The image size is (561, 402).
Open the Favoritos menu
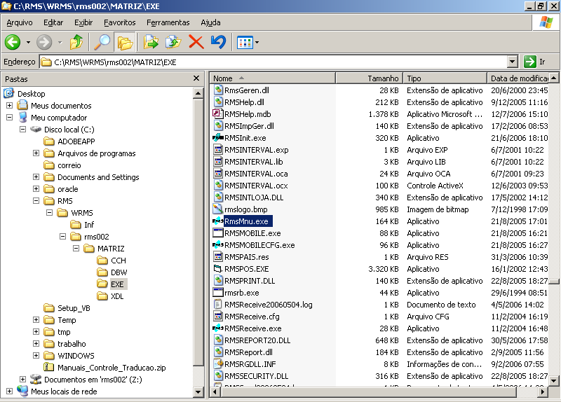tap(119, 22)
